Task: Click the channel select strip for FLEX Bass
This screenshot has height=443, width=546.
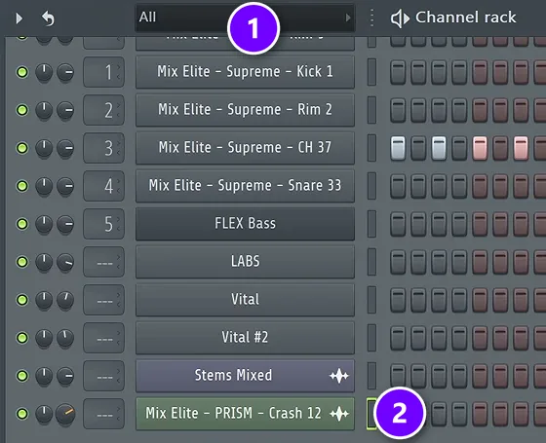Action: [371, 224]
